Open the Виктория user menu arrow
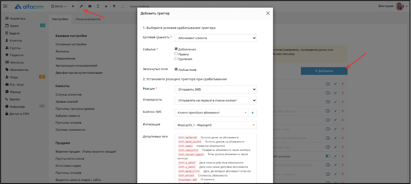The width and height of the screenshot is (411, 184). [x=406, y=7]
